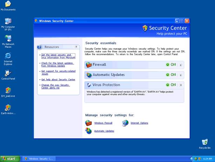Collapse the Resources panel

coord(76,47)
